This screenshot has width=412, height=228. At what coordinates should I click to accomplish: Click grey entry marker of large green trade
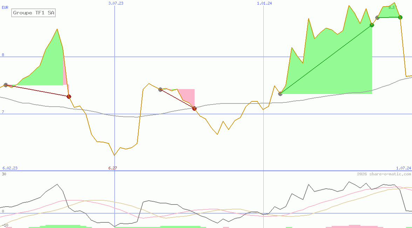click(280, 94)
